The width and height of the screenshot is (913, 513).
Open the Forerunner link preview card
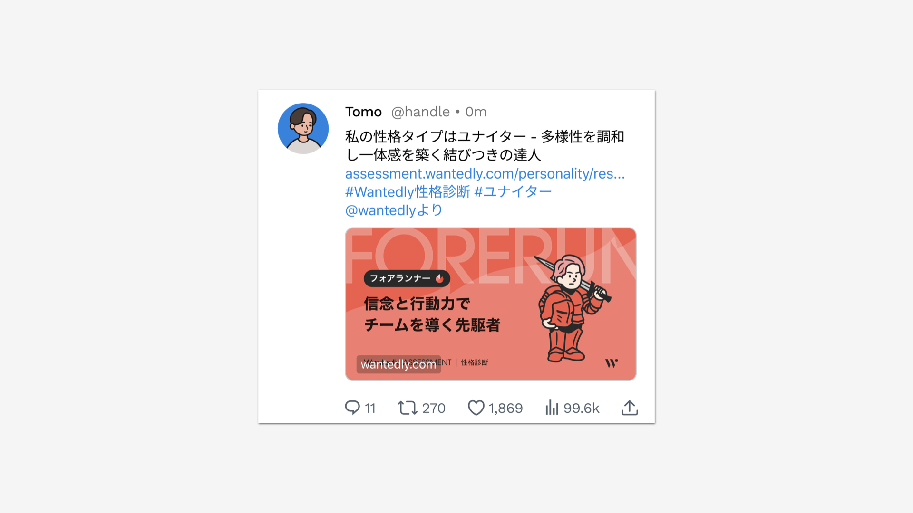pyautogui.click(x=491, y=304)
